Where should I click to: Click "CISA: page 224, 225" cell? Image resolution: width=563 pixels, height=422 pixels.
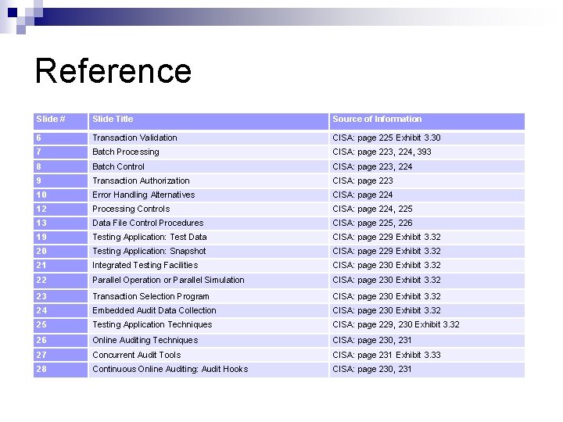427,209
